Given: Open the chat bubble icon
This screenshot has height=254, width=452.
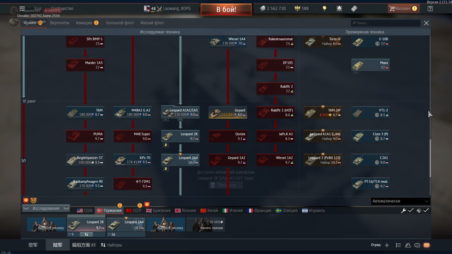Looking at the screenshot, I should point(417,245).
